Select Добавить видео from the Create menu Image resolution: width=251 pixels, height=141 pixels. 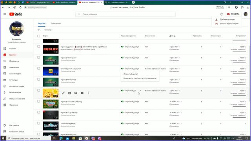pos(227,20)
